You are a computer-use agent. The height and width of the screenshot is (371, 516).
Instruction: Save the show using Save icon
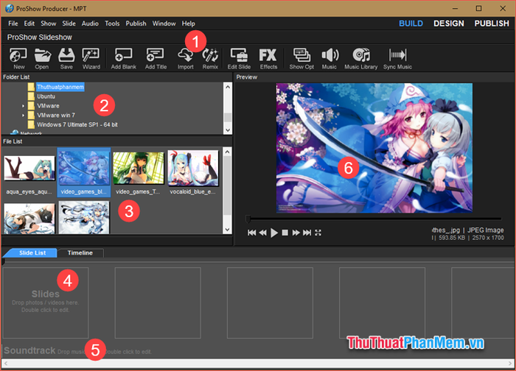[x=66, y=58]
